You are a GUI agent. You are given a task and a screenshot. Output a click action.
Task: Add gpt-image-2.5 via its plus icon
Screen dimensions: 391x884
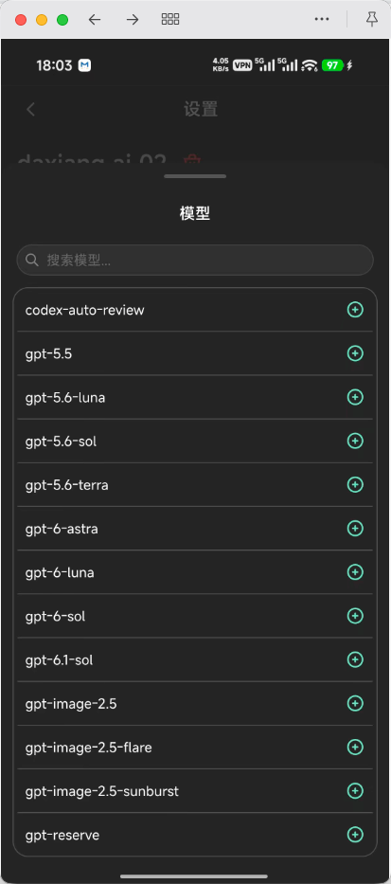tap(355, 704)
